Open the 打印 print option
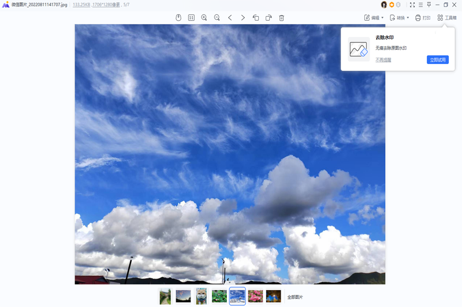This screenshot has height=307, width=462. pos(423,18)
